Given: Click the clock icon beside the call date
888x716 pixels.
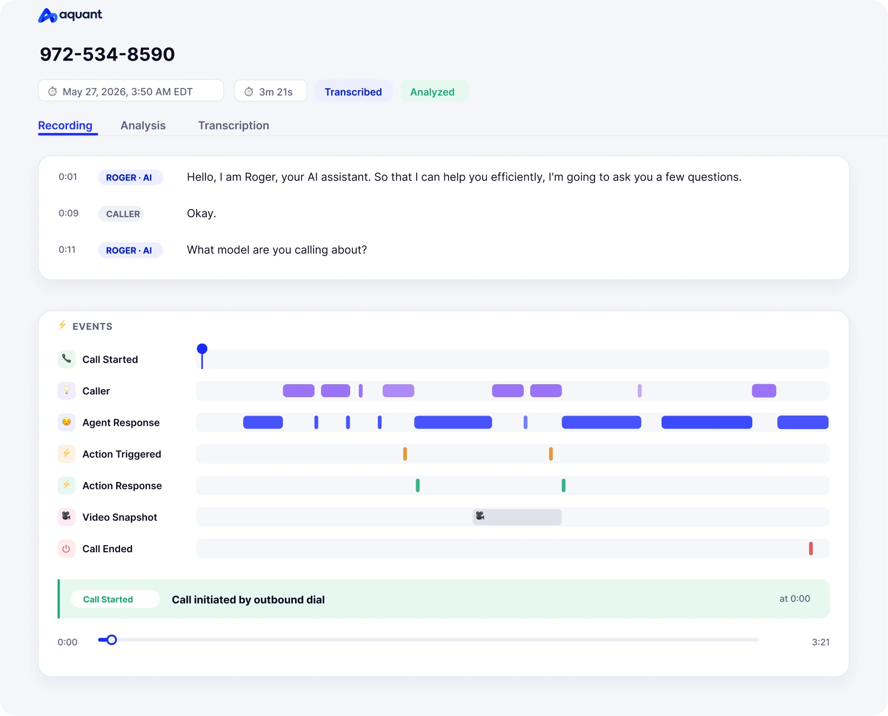Looking at the screenshot, I should (52, 91).
